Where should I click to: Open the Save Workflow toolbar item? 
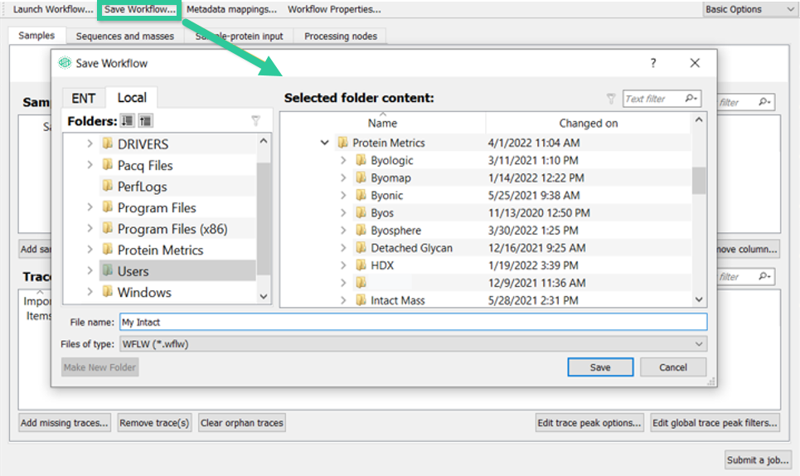(139, 9)
